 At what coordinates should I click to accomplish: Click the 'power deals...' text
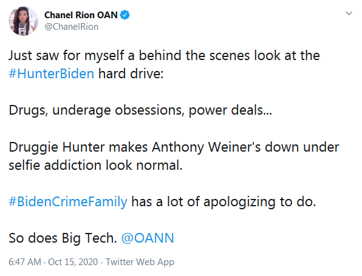(230, 110)
